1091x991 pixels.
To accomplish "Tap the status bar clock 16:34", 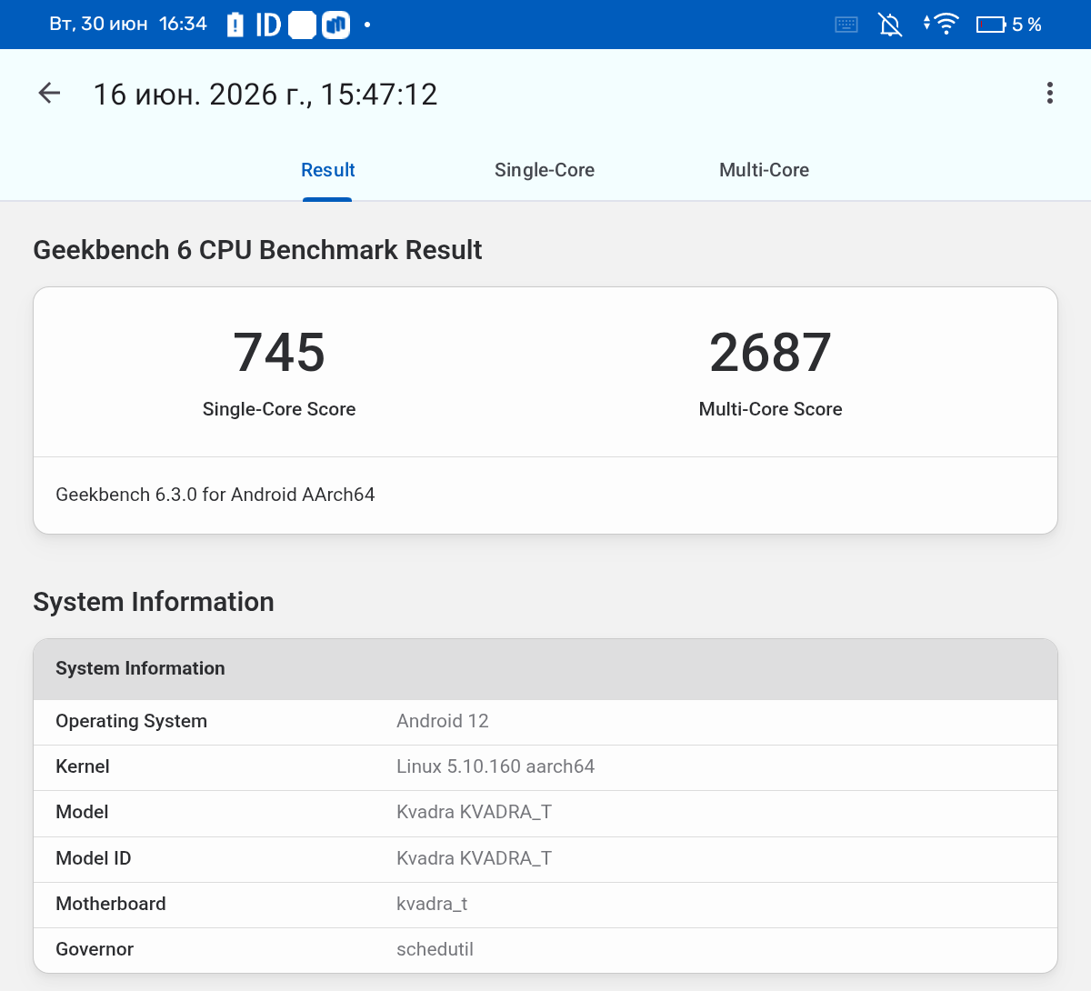I will coord(183,24).
